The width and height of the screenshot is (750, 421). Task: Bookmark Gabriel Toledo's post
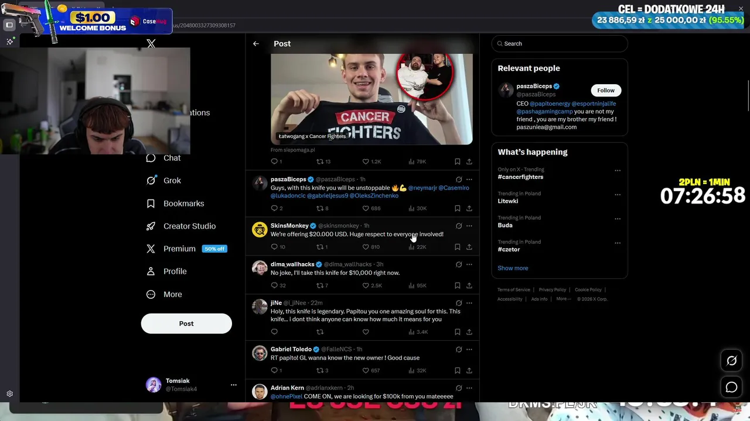tap(458, 371)
